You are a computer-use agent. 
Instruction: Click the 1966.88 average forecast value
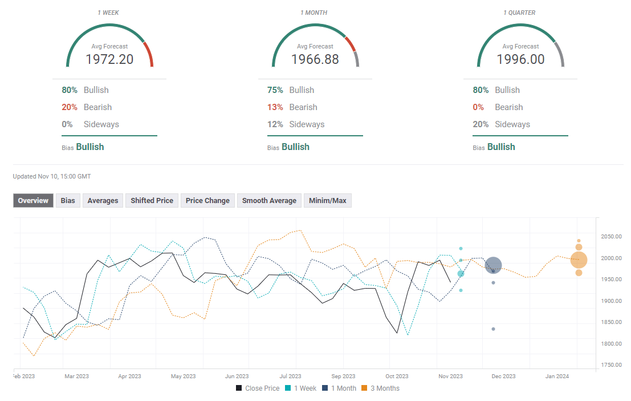coord(315,59)
